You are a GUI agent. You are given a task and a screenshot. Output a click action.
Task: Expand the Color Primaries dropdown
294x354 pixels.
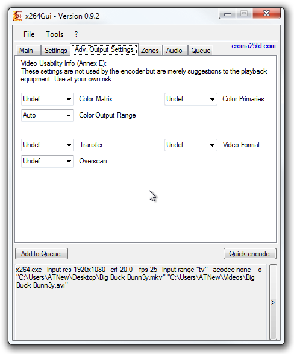pyautogui.click(x=191, y=99)
